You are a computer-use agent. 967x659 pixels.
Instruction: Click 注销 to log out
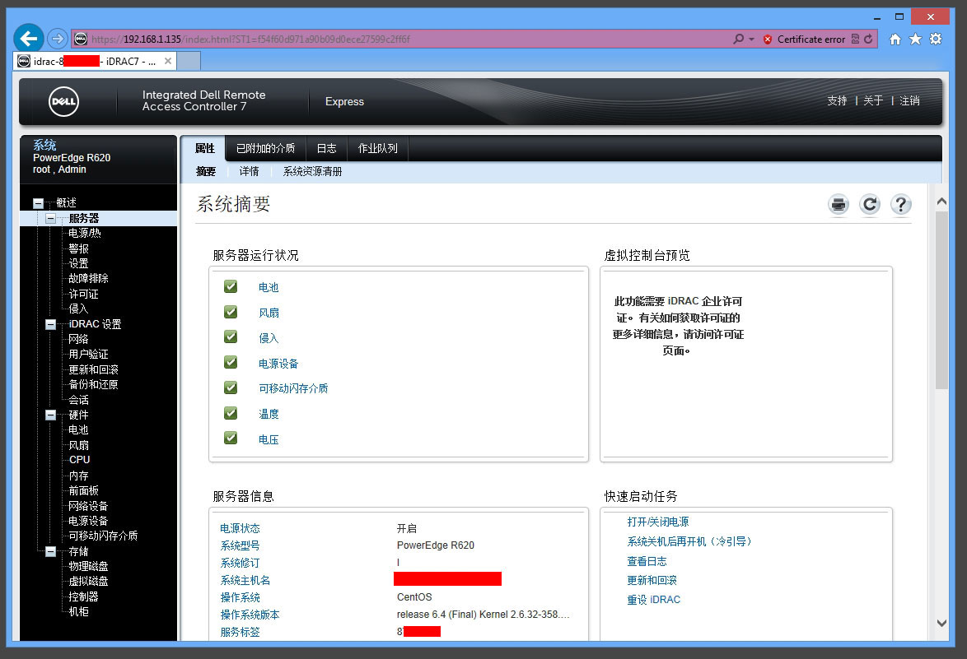[x=909, y=100]
